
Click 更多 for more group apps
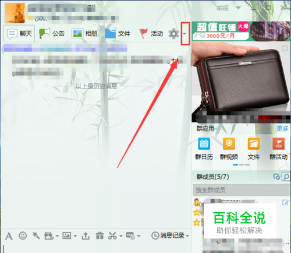[x=282, y=128]
